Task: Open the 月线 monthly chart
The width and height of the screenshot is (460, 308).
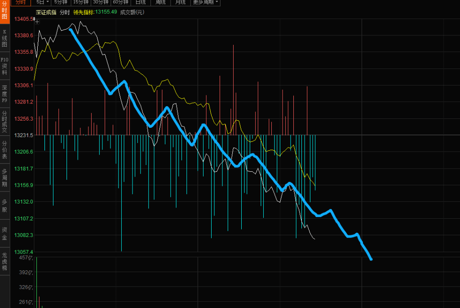Action: click(x=180, y=2)
